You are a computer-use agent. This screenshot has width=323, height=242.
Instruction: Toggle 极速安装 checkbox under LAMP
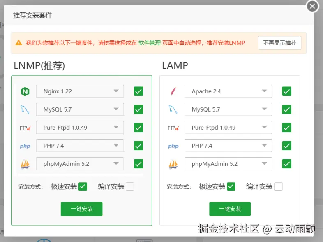tap(231, 186)
